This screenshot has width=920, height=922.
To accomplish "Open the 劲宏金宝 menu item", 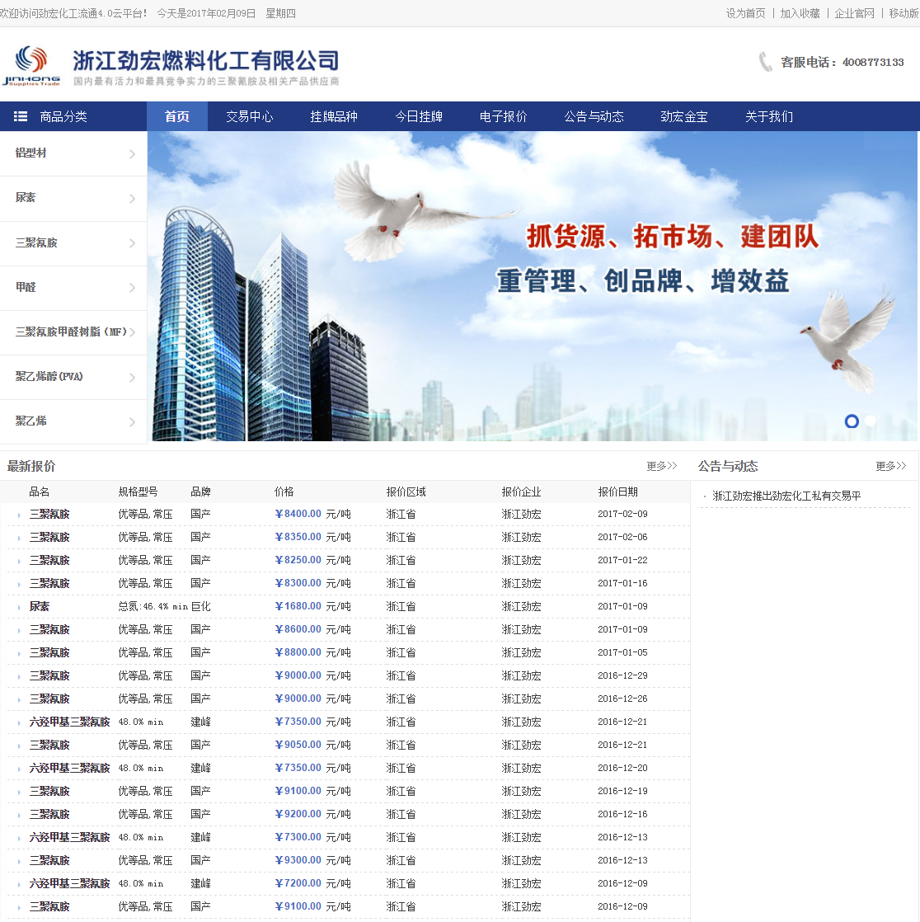I will (x=683, y=116).
